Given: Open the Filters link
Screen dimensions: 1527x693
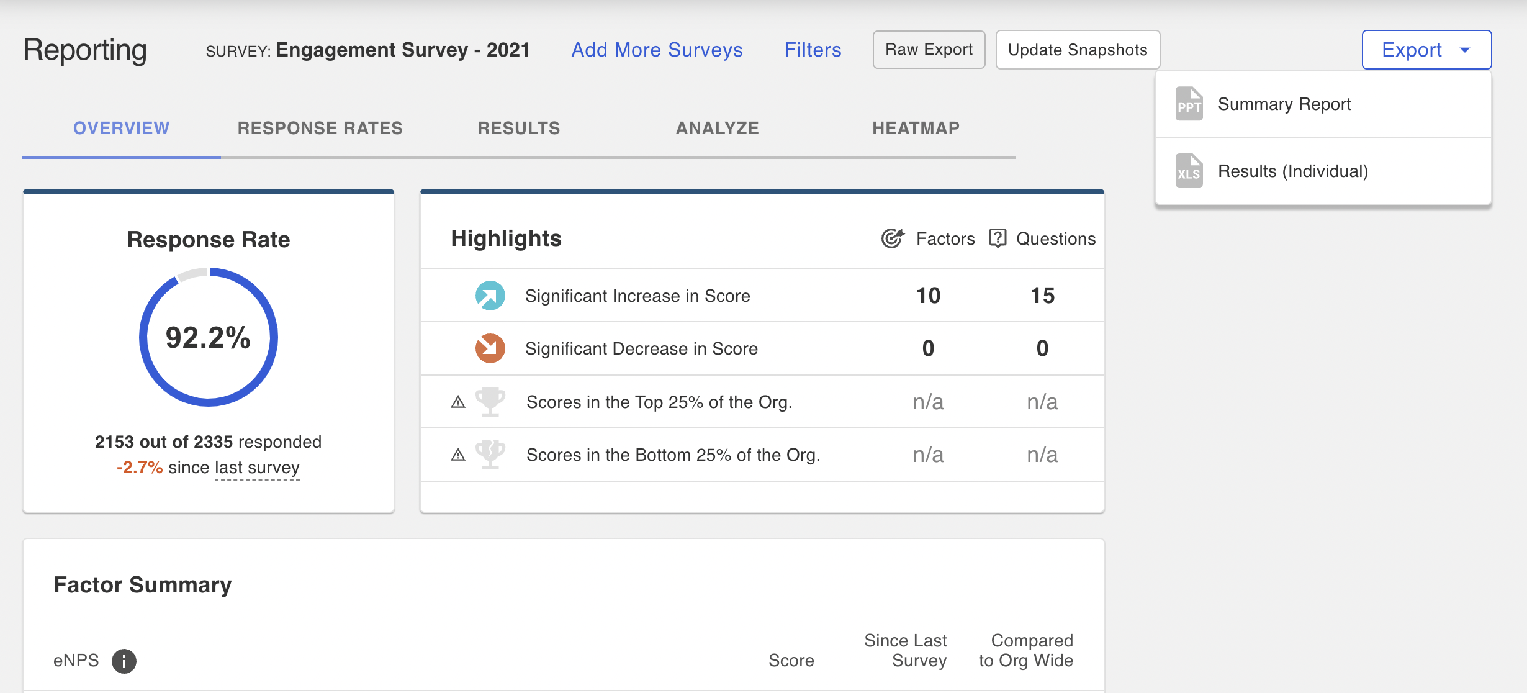Looking at the screenshot, I should click(813, 50).
